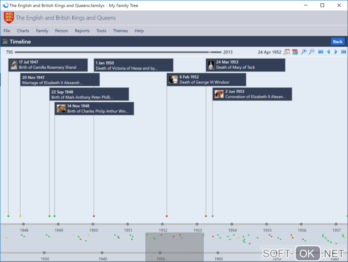This screenshot has height=262, width=348.
Task: Open the 14 Nov 1948 Charles birth event
Action: (94, 108)
